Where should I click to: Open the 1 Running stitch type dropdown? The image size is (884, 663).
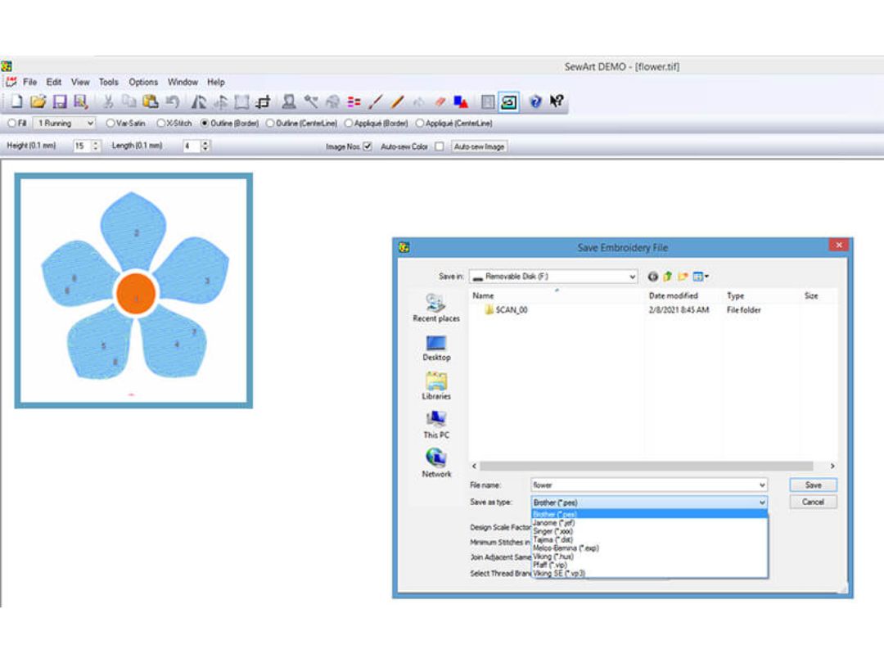tap(65, 123)
